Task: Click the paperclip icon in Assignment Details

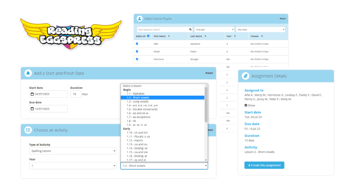Action: (245, 76)
